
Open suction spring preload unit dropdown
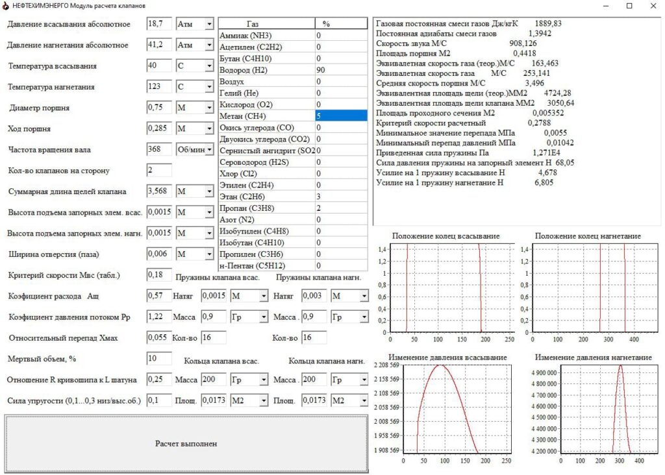pos(264,296)
